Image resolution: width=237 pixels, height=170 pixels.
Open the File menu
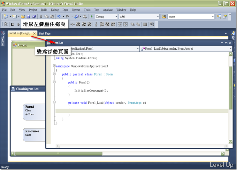click(4, 10)
